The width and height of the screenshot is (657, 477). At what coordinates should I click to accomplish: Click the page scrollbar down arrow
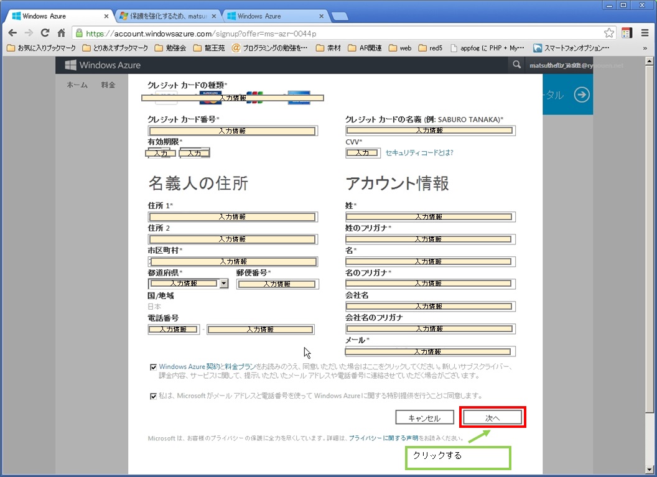click(x=649, y=469)
